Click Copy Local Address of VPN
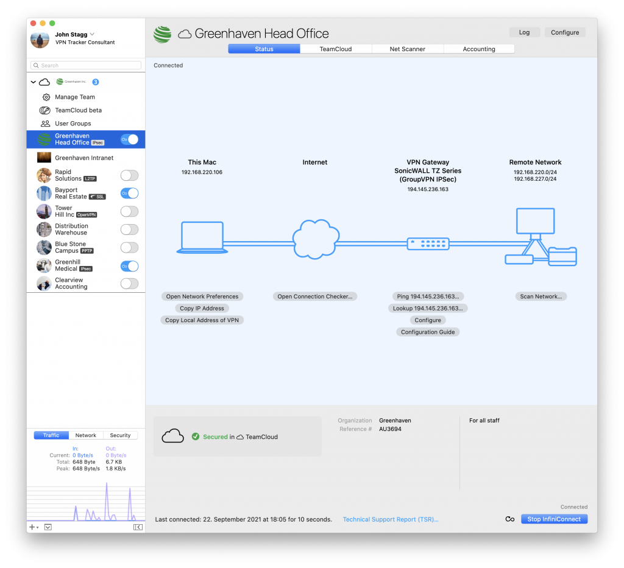Screen dimensions: 624x568 (x=202, y=320)
